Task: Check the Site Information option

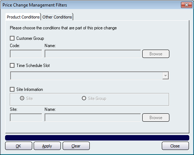Action: [x=12, y=89]
